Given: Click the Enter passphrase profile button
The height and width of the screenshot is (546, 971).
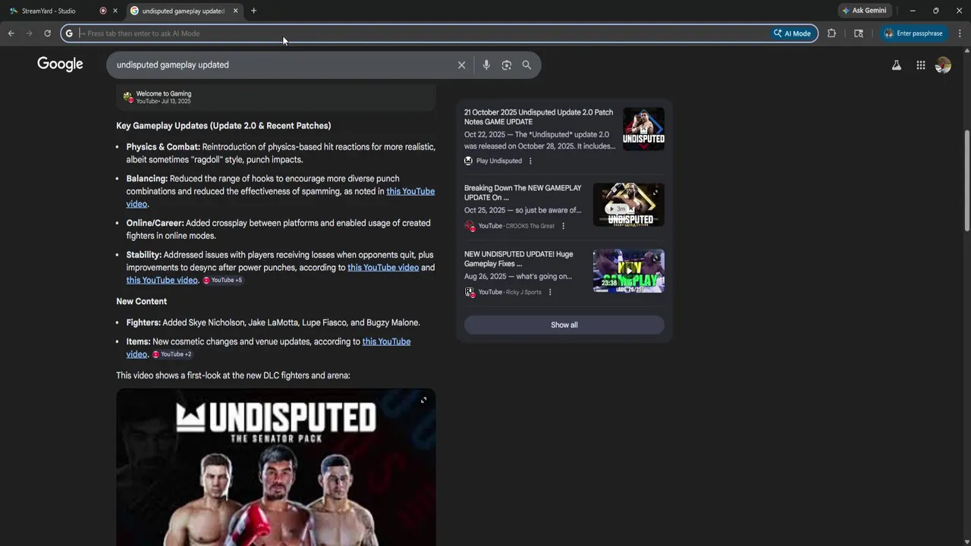Looking at the screenshot, I should 913,33.
